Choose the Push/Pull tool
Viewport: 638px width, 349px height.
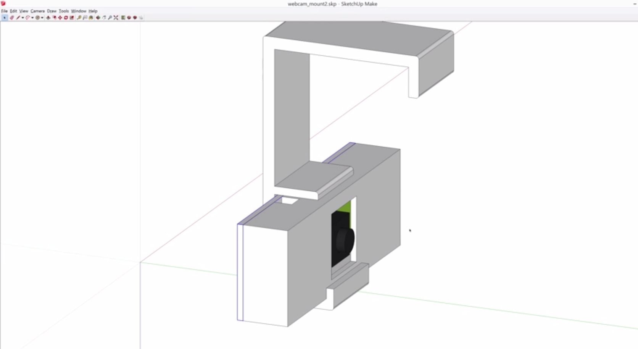(48, 18)
